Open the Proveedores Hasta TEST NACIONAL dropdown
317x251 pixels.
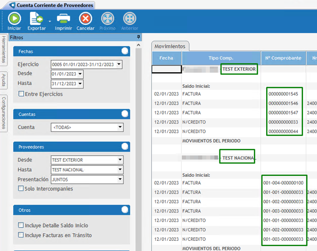tap(120, 170)
